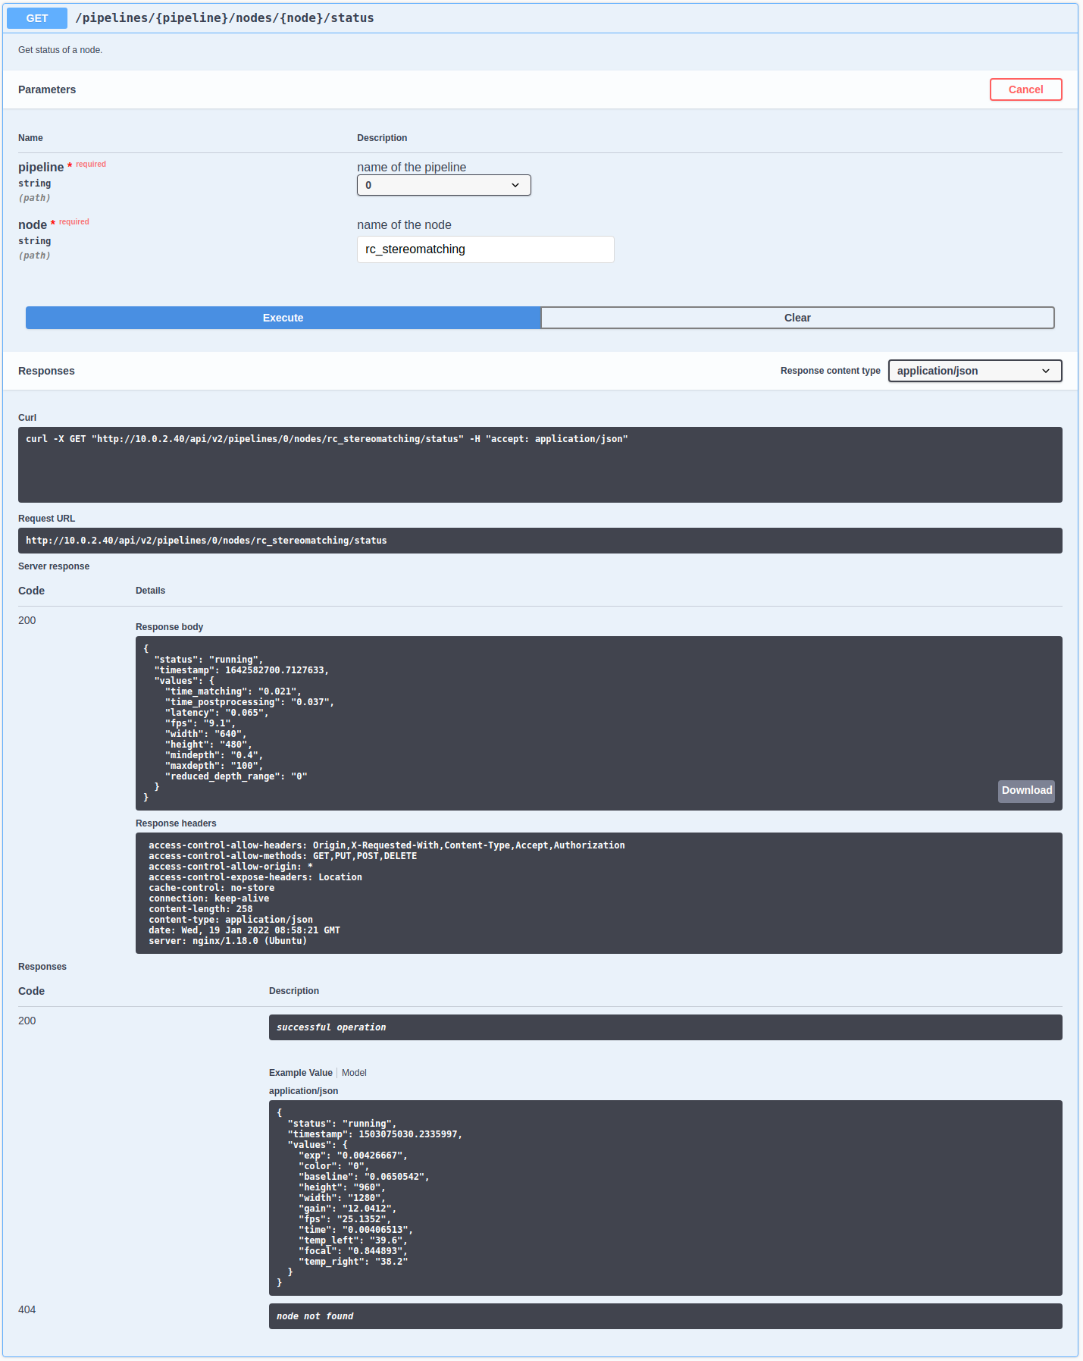
Task: Run the request with Execute
Action: [x=283, y=318]
